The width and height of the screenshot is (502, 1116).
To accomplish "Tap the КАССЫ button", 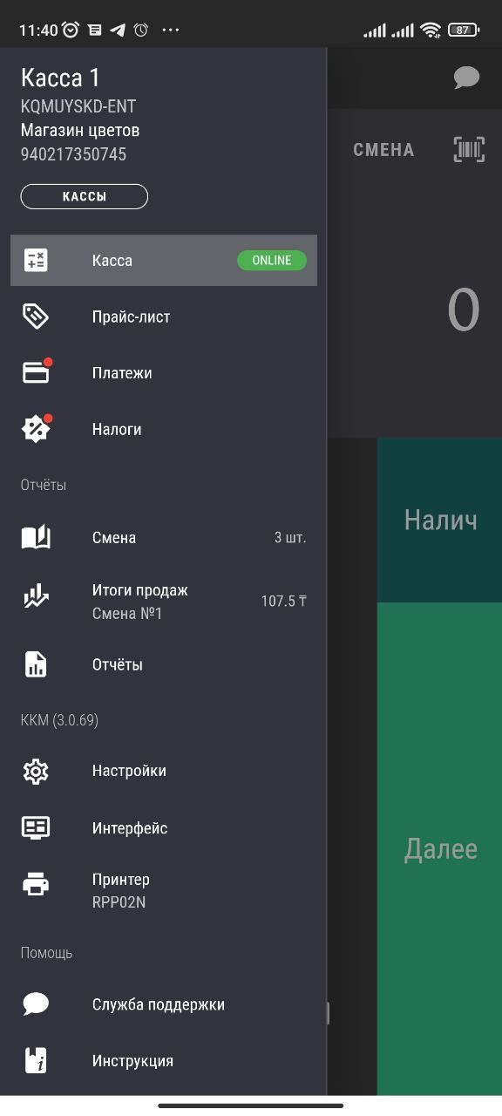I will [x=85, y=196].
